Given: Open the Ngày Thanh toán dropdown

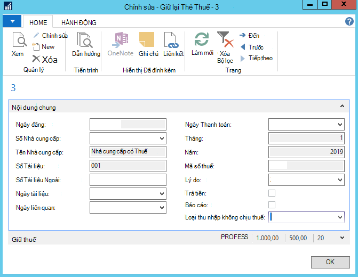Looking at the screenshot, I should [x=340, y=125].
